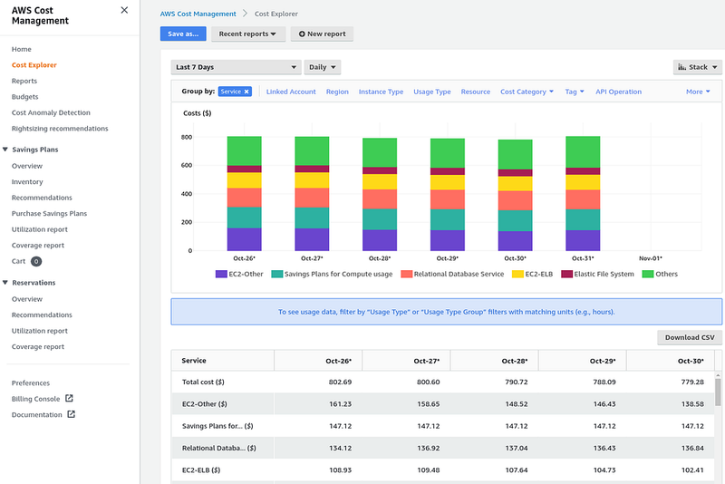Image resolution: width=725 pixels, height=484 pixels.
Task: Remove the Service group-by tag
Action: coord(246,92)
